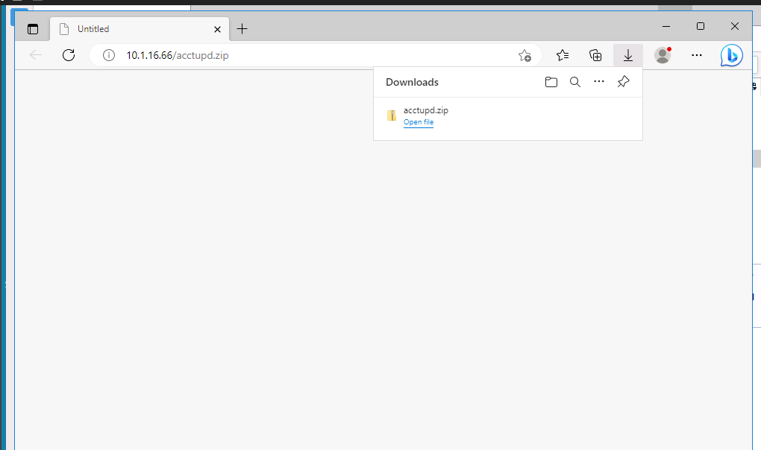Image resolution: width=761 pixels, height=450 pixels.
Task: Click the Open file link
Action: (419, 122)
